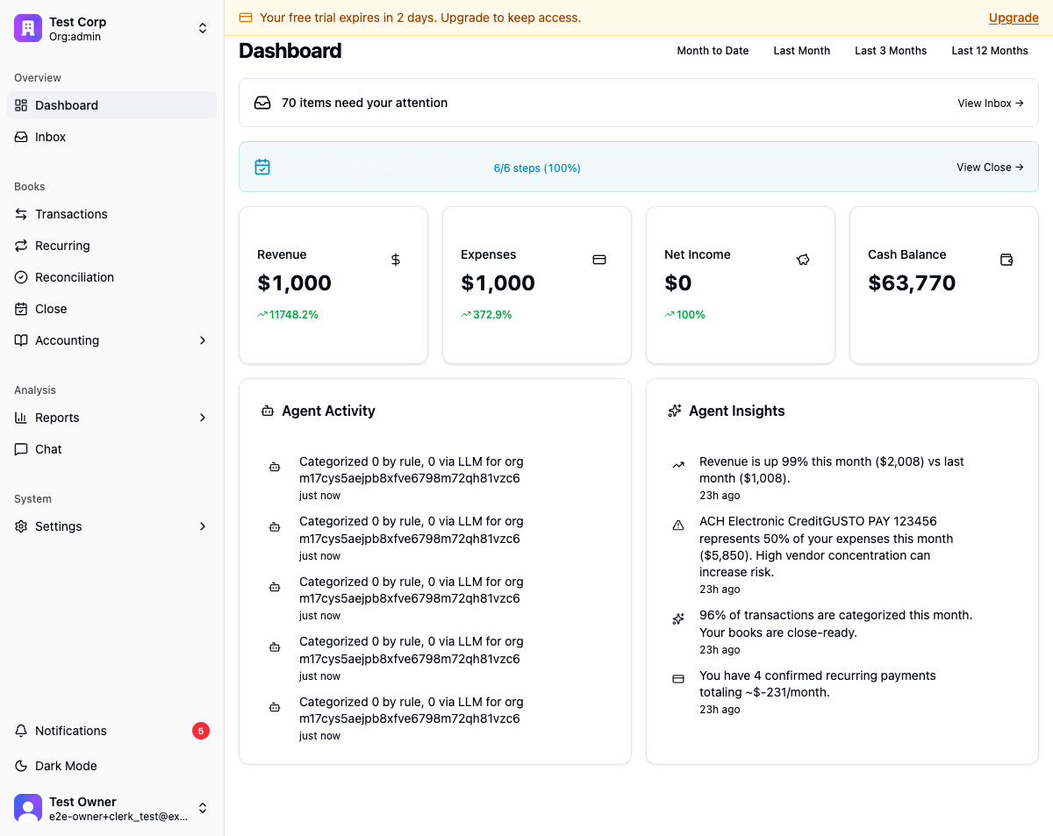The height and width of the screenshot is (836, 1053).
Task: Select the Last Month range
Action: tap(802, 51)
